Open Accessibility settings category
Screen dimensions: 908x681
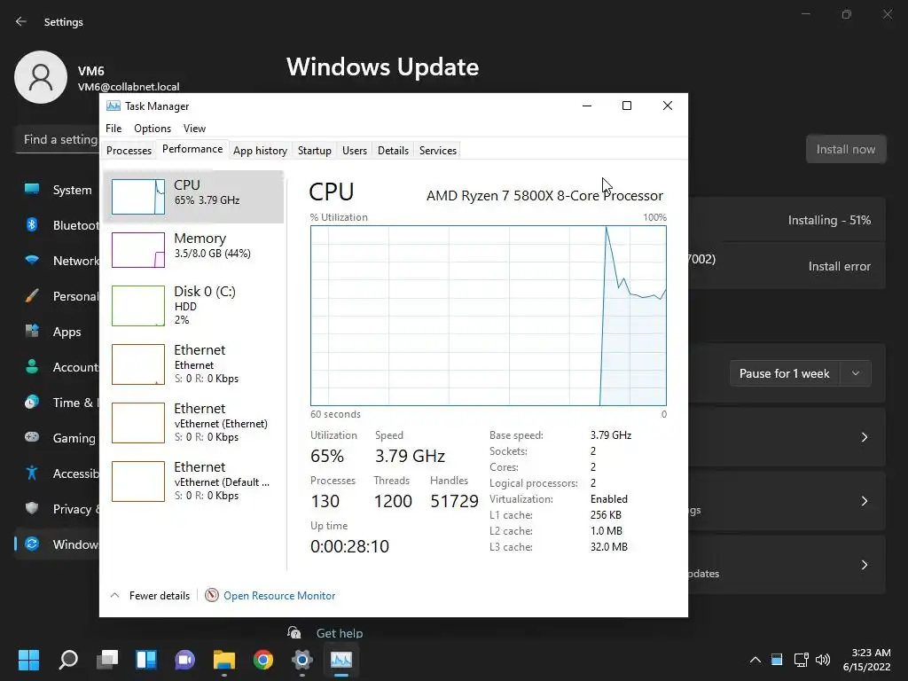point(58,474)
